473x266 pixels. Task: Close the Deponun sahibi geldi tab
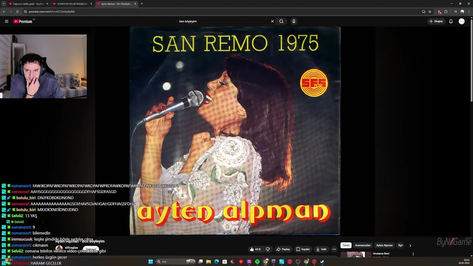click(x=47, y=4)
